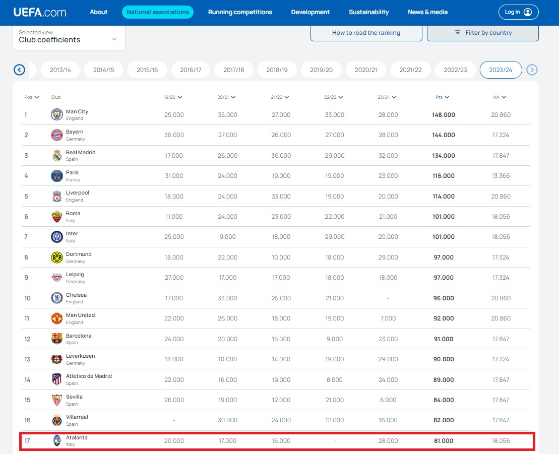Click the Atalanta club crest
Screen dimensions: 559x454
click(57, 440)
